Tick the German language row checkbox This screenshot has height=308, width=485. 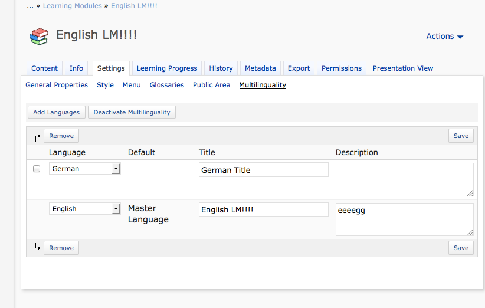tap(37, 169)
